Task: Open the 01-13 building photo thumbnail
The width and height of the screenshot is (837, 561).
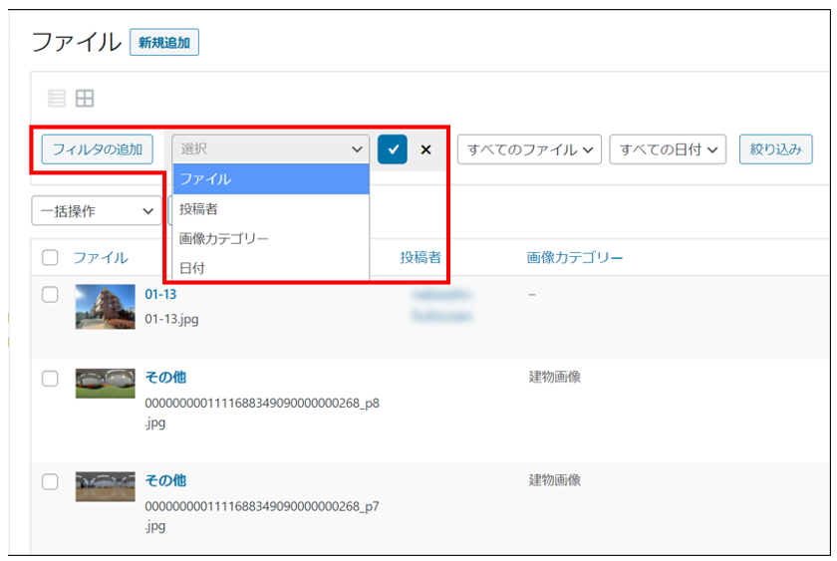Action: point(105,306)
